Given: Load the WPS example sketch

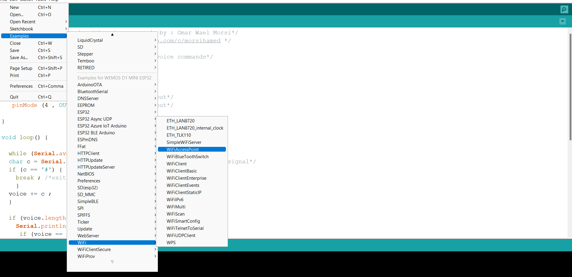Looking at the screenshot, I should [192, 243].
